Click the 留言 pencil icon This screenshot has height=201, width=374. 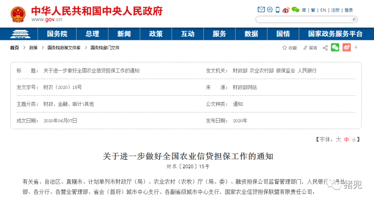pos(305,47)
